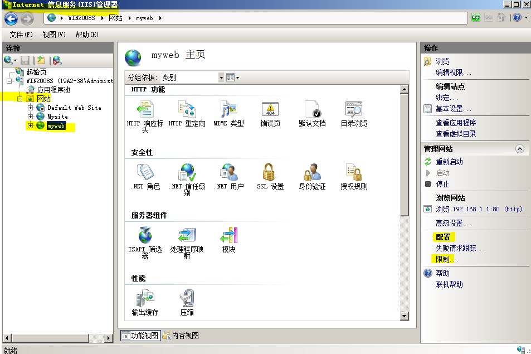
Task: Open .NET 角色 feature
Action: (145, 177)
